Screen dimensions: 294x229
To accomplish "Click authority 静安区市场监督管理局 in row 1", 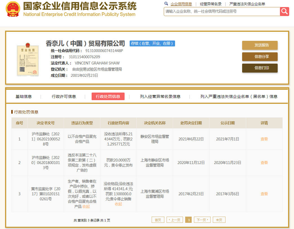I will (x=155, y=139).
